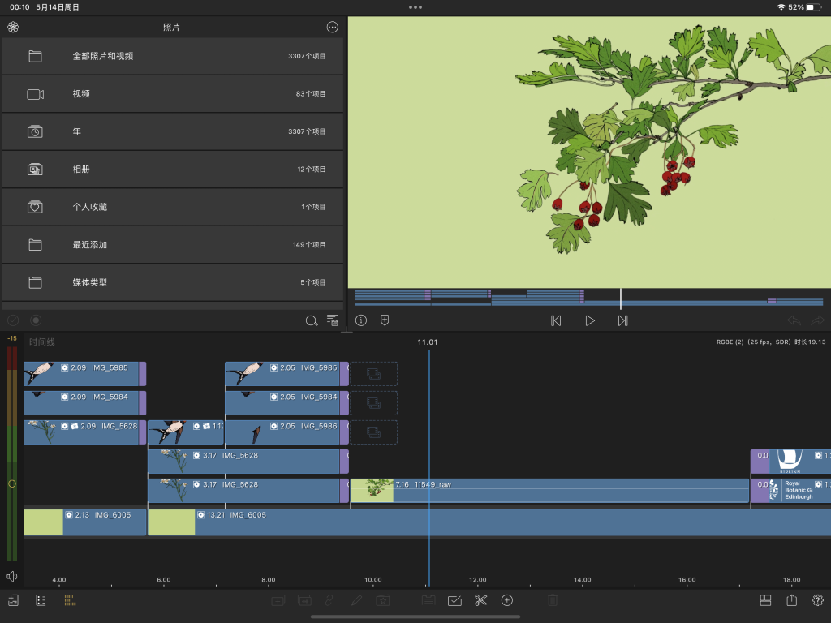Open the clipboard tools icon

tap(428, 600)
